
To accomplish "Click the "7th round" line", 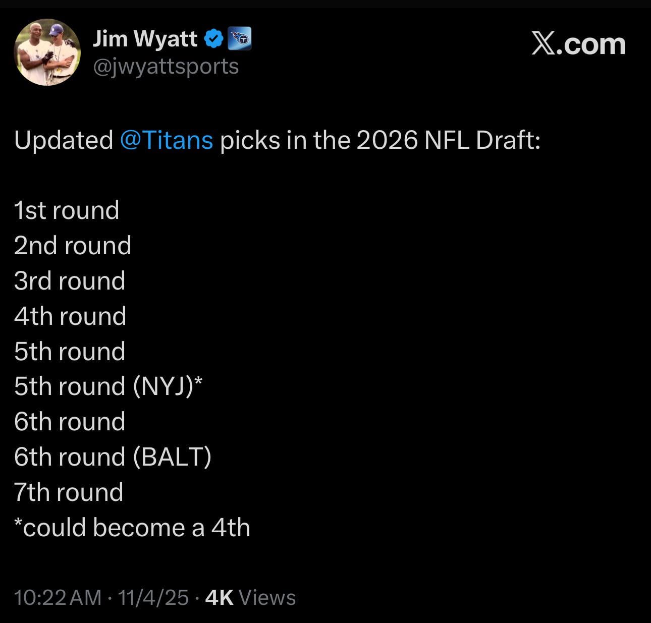I will [x=69, y=492].
